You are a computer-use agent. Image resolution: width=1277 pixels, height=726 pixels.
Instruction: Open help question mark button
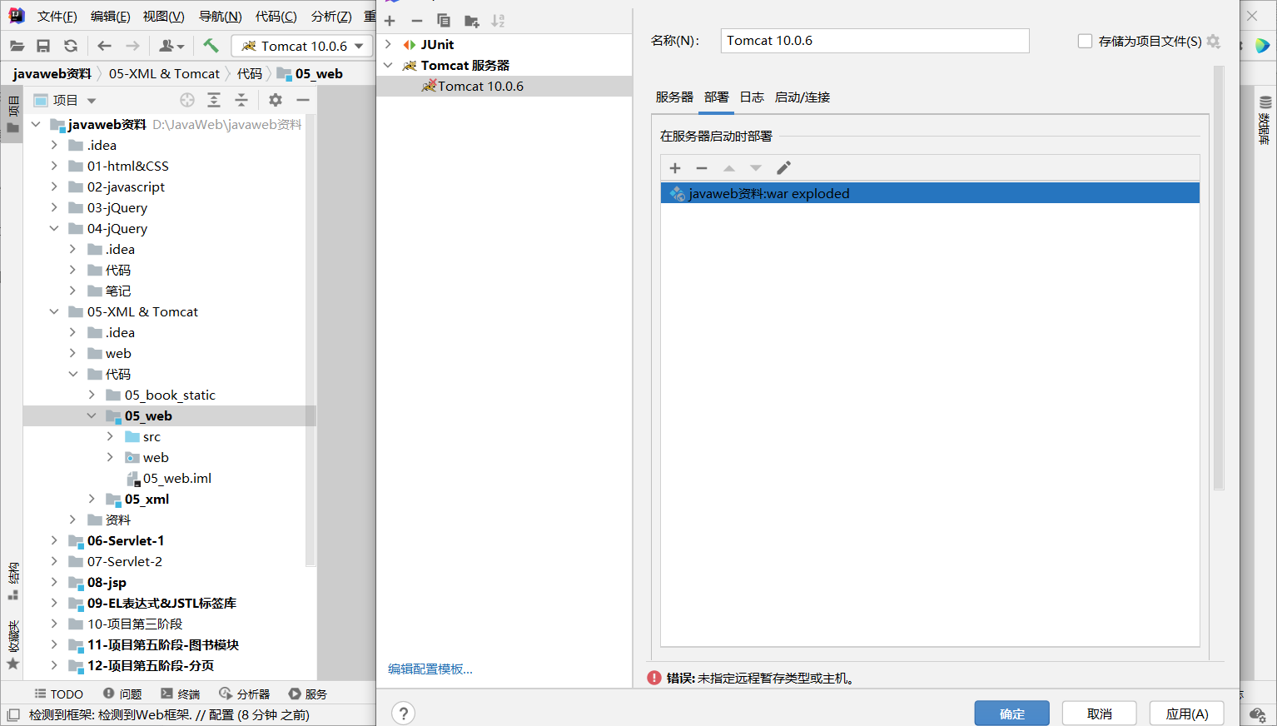[403, 714]
